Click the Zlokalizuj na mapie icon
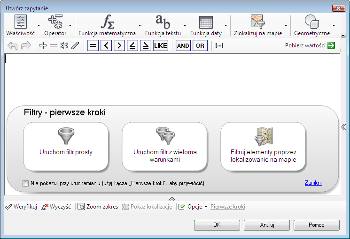Screen dimensions: 350x239 click(x=258, y=22)
